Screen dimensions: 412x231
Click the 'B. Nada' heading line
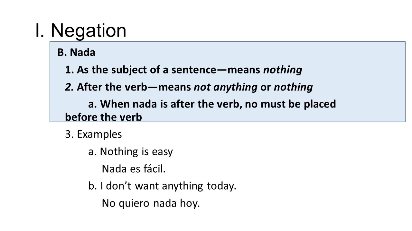coord(76,53)
